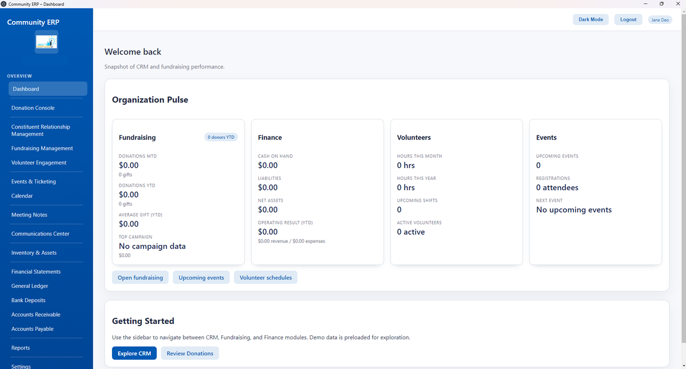Screen dimensions: 686x369
Task: View Financial Statements
Action: (x=36, y=272)
